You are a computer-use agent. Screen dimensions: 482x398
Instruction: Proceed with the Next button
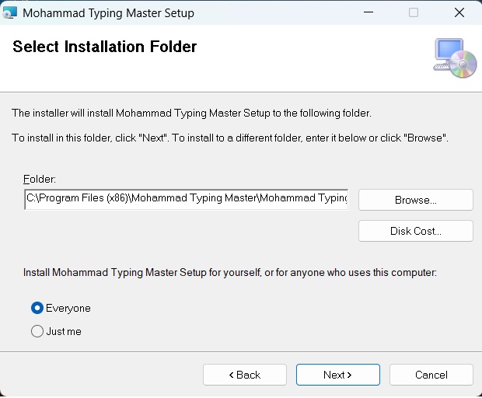pyautogui.click(x=338, y=375)
